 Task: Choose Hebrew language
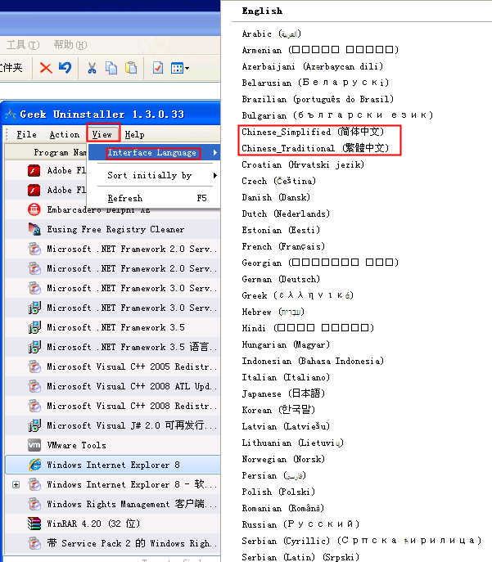[x=273, y=312]
